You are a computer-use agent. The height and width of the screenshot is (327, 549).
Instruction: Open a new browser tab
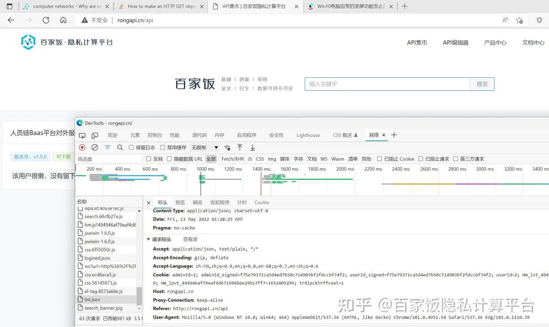pyautogui.click(x=404, y=6)
